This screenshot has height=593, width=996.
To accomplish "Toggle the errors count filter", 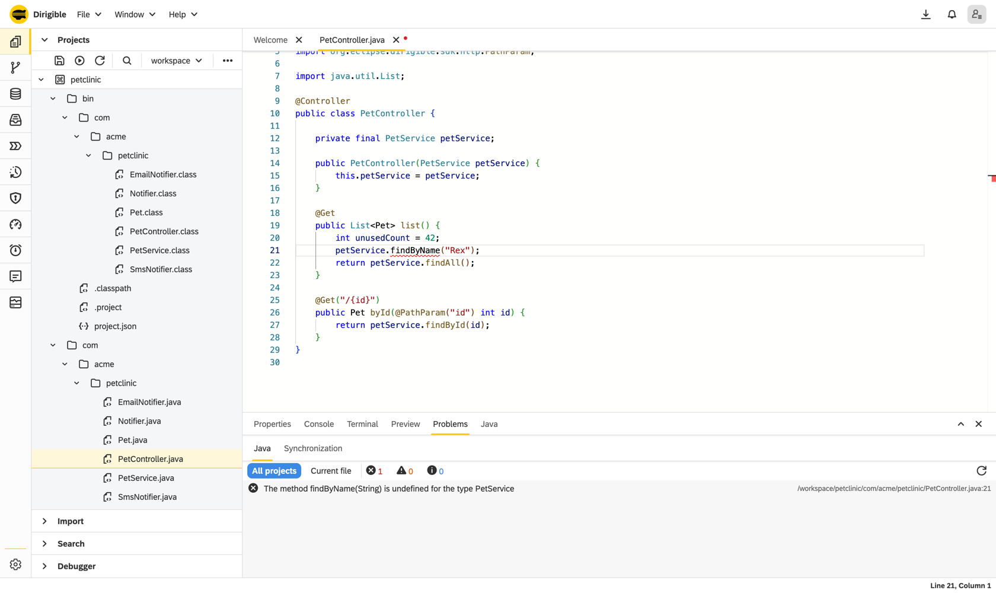I will click(375, 471).
